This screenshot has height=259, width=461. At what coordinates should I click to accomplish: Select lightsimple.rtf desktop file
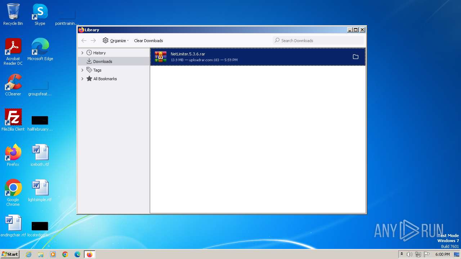pos(40,190)
